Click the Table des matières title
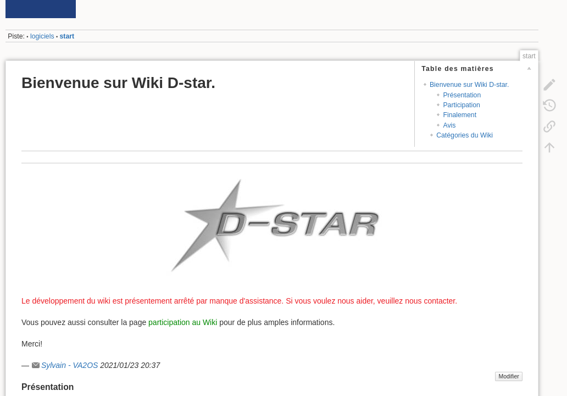567x396 pixels. (x=457, y=68)
